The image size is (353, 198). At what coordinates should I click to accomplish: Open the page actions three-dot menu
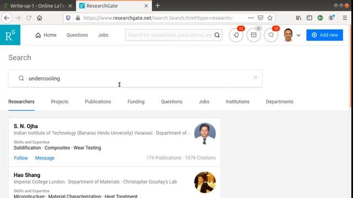pyautogui.click(x=251, y=18)
